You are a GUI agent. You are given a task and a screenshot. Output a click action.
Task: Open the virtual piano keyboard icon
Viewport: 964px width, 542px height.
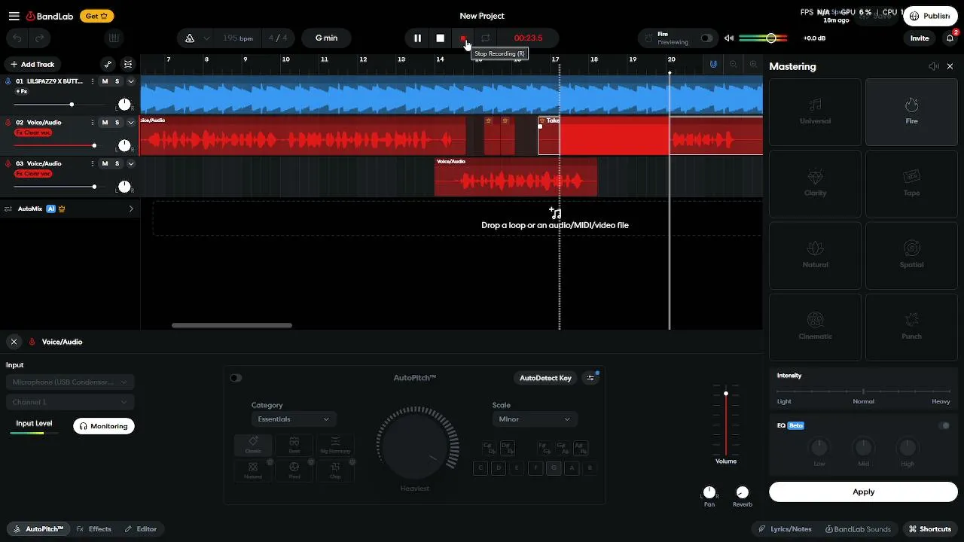[114, 38]
